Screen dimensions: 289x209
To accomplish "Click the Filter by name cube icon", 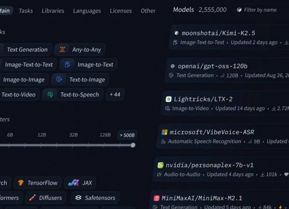I will click(x=239, y=10).
